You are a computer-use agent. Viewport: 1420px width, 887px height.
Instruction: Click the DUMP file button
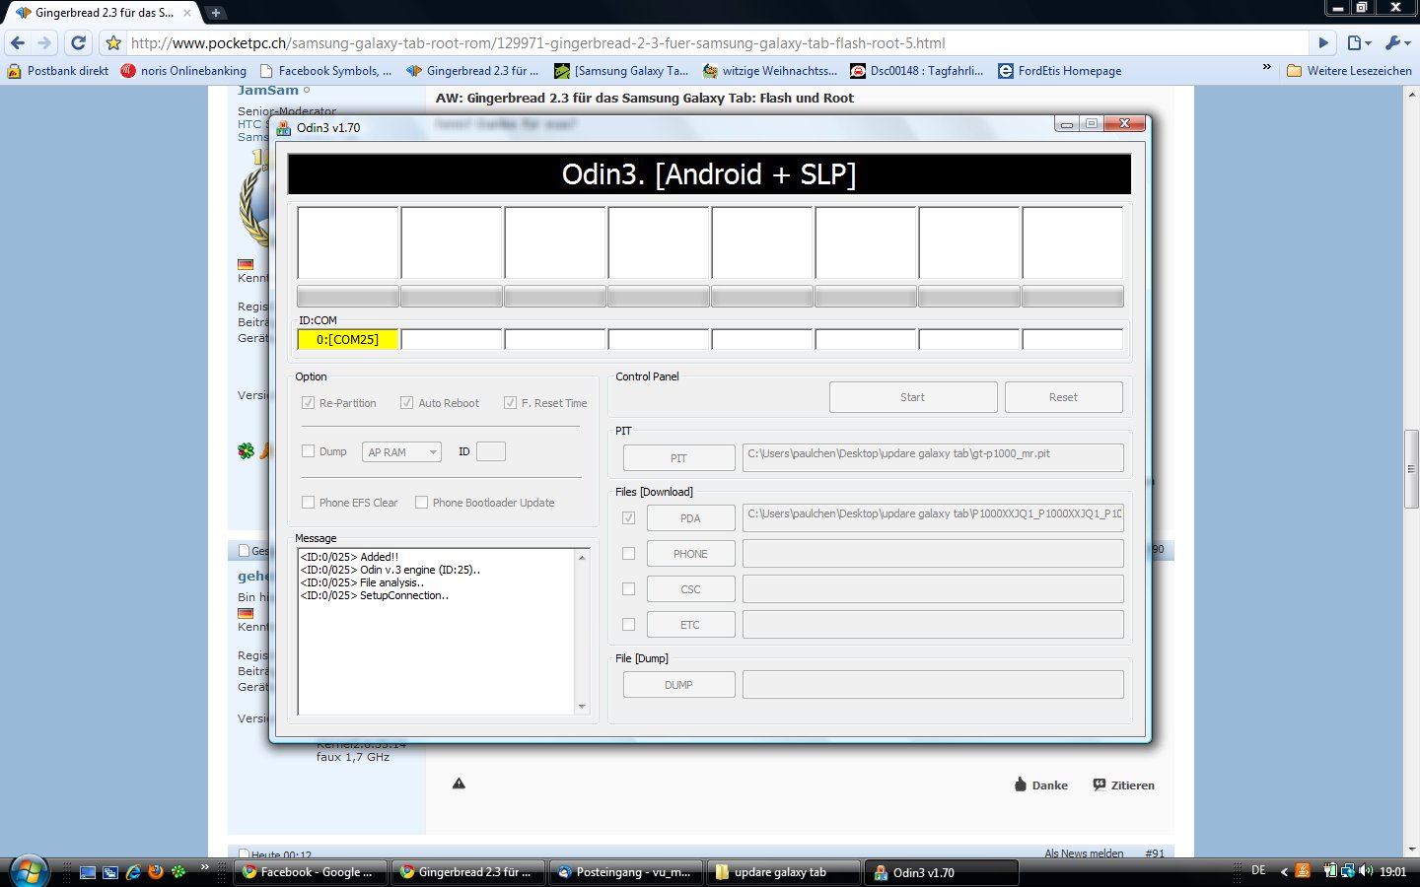678,685
